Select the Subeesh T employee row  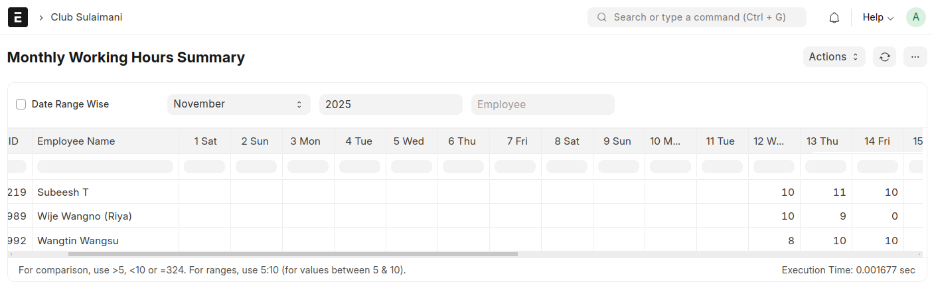[63, 192]
